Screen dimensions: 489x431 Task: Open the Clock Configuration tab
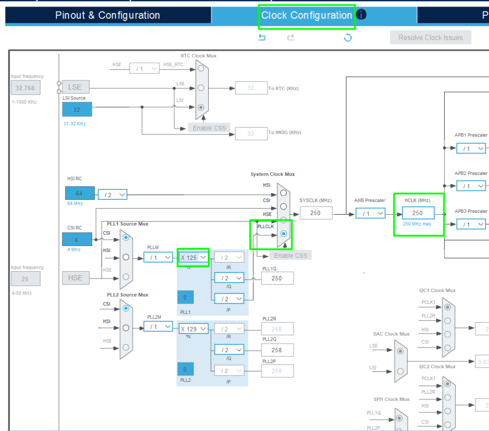coord(306,15)
